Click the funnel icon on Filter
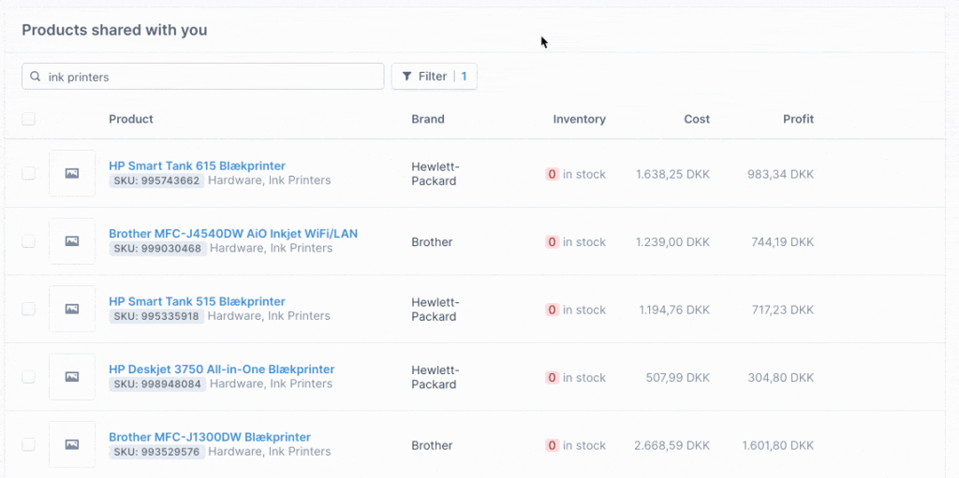The height and width of the screenshot is (478, 959). [x=406, y=77]
